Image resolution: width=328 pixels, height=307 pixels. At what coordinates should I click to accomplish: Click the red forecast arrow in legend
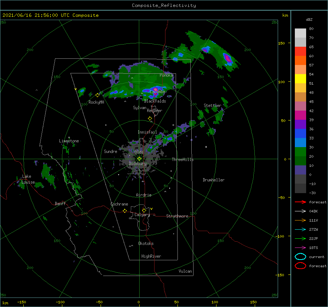300,202
